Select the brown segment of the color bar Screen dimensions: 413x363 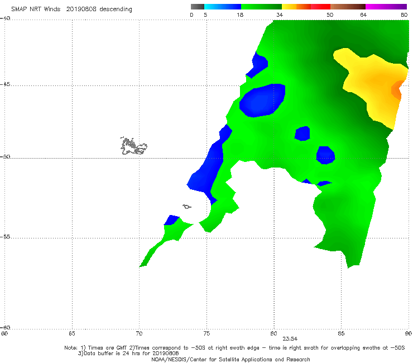coord(348,7)
